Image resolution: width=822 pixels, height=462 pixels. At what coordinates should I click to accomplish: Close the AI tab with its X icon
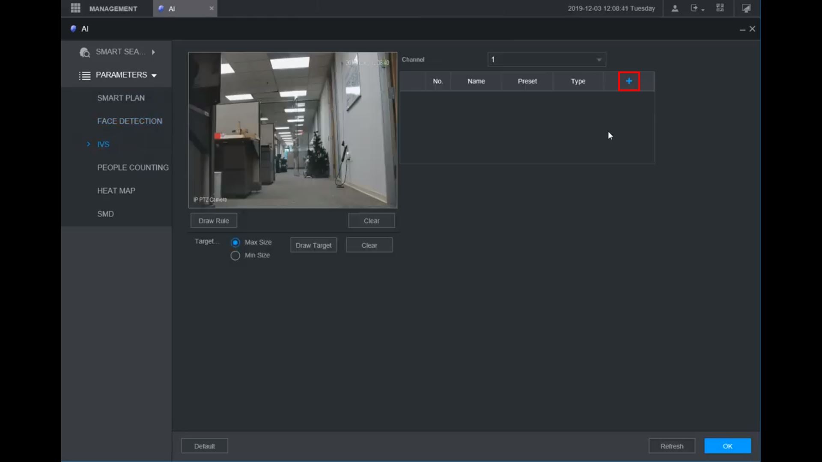(211, 9)
